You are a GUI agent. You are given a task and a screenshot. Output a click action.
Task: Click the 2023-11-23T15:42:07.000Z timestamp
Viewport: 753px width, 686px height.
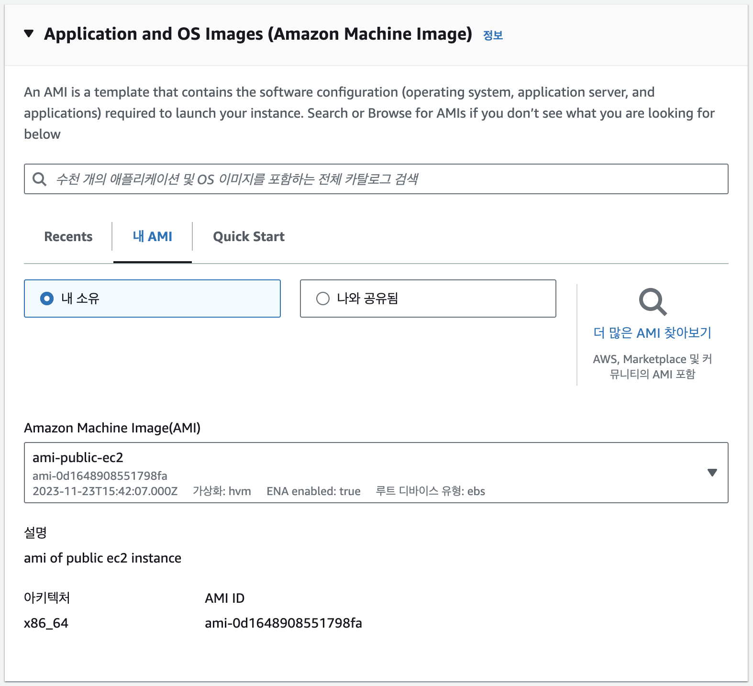point(105,491)
